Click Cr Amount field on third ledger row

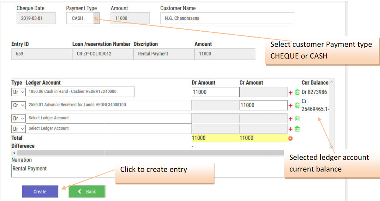(263, 119)
